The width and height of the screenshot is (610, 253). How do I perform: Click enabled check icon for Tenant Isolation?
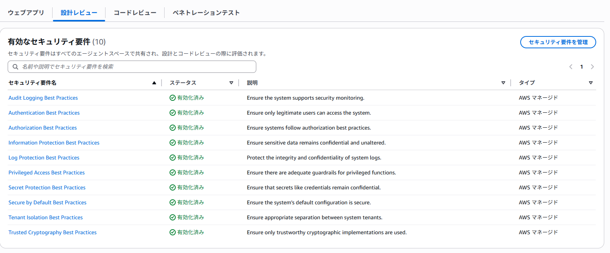[173, 217]
